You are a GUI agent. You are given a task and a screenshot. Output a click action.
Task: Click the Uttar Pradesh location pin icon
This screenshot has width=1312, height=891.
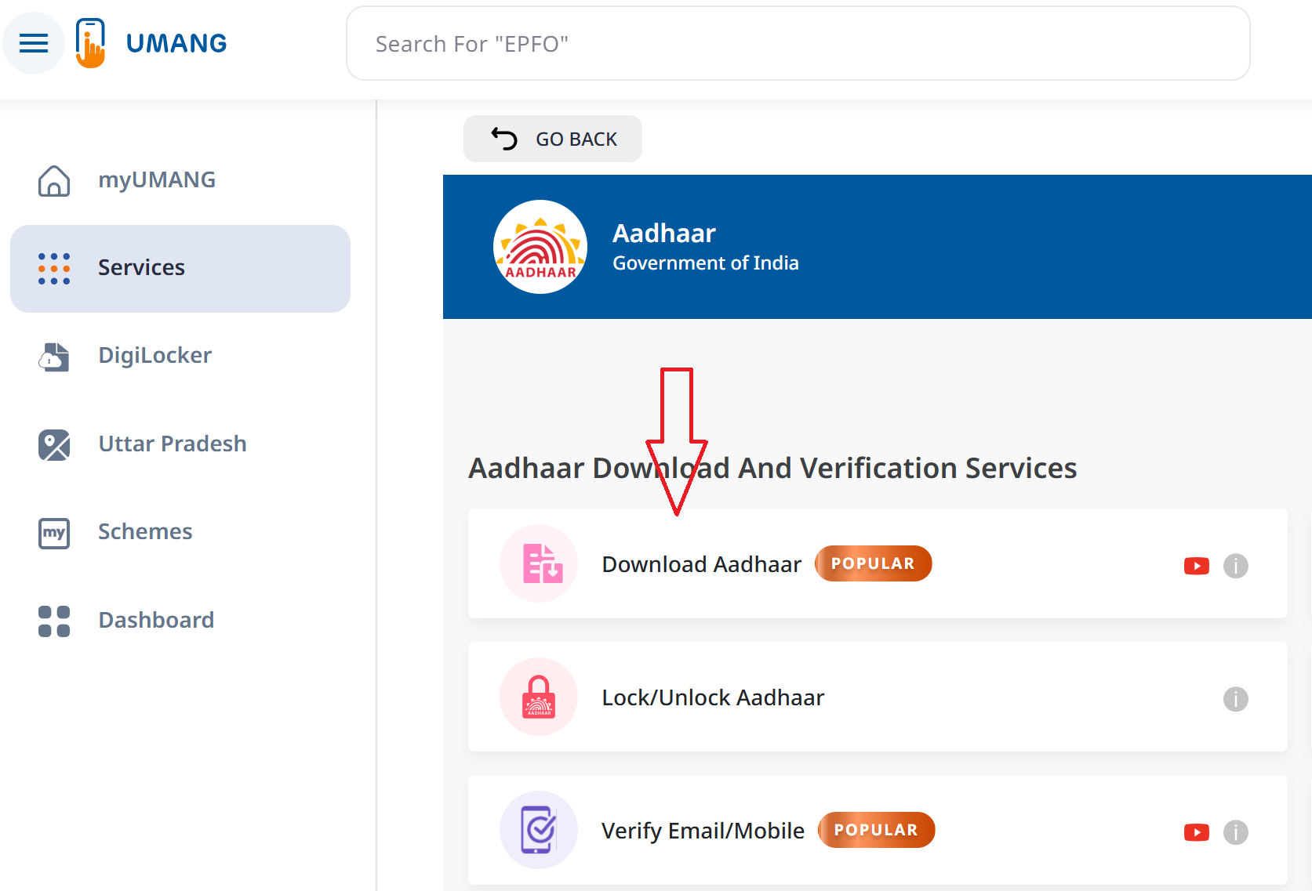coord(53,445)
